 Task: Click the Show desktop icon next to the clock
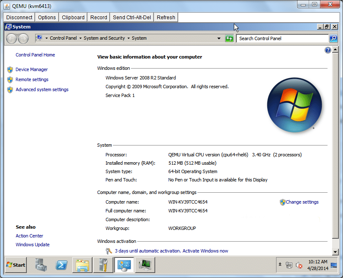click(334, 265)
